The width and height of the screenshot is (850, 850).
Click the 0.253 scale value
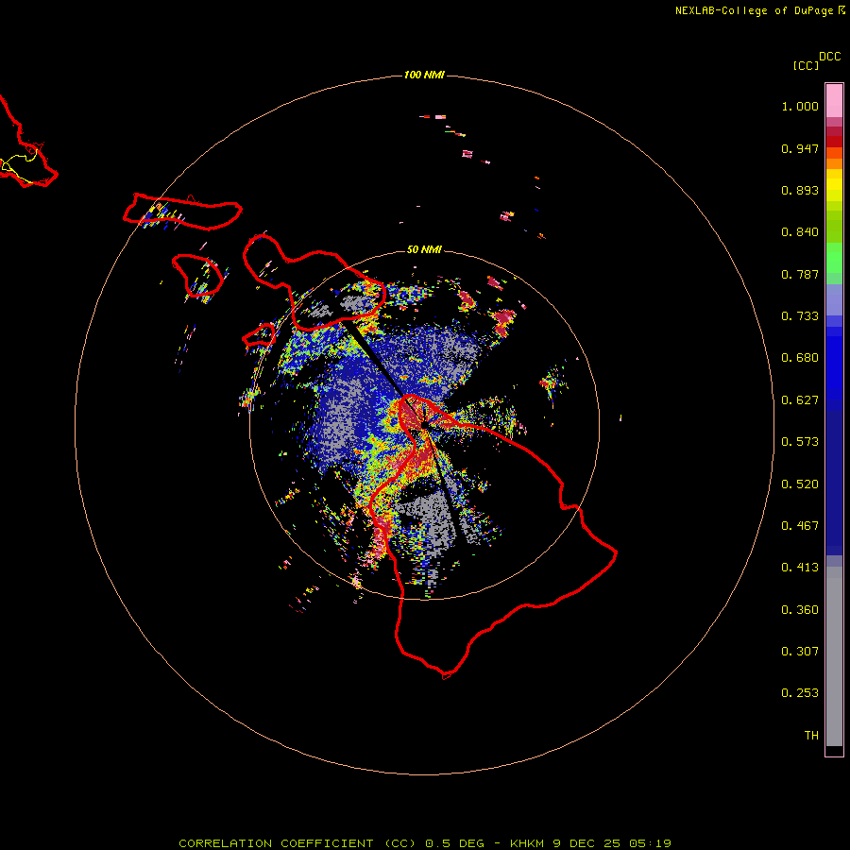[x=800, y=693]
